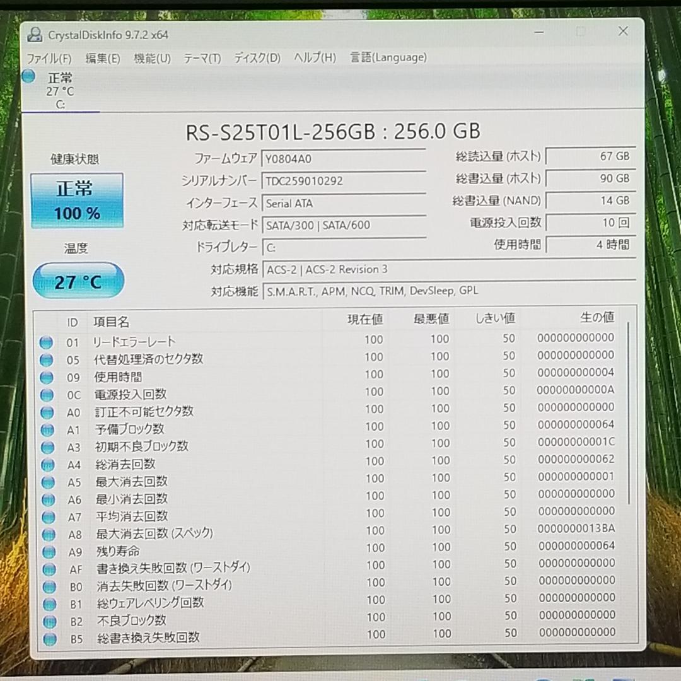Viewport: 681px width, 681px height.
Task: Click the status icon next to 使用時間 attribute
Action: pyautogui.click(x=47, y=377)
